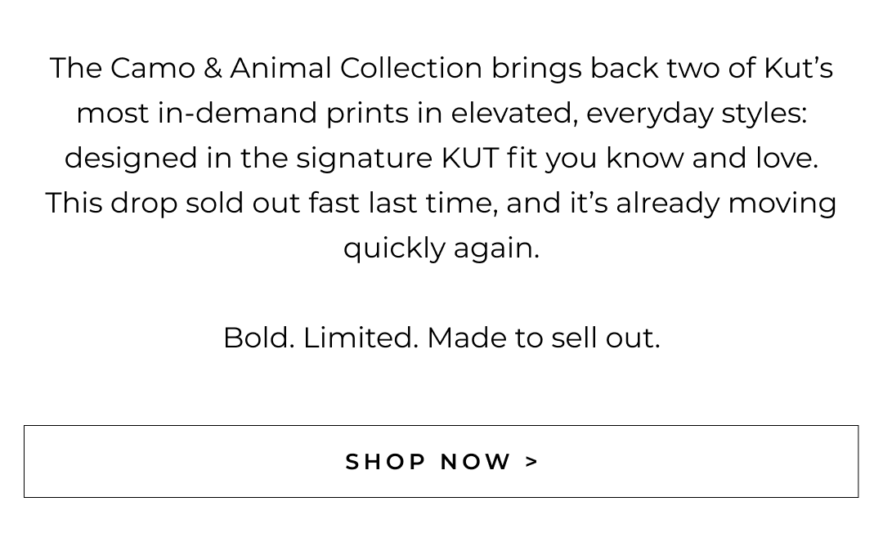Viewport: 883px width, 542px height.
Task: Click the phrase "Made to sell out."
Action: [x=543, y=338]
